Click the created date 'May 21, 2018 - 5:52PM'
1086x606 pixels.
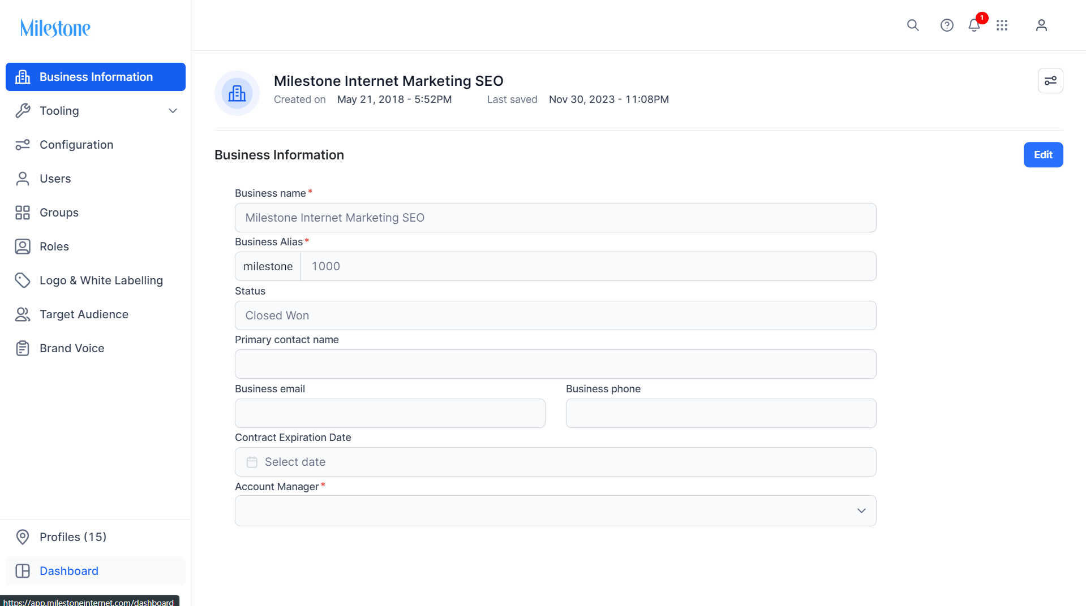click(394, 99)
